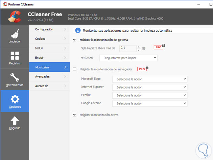The width and height of the screenshot is (213, 160).
Task: Click the Microsoft Edge label
Action: point(91,78)
